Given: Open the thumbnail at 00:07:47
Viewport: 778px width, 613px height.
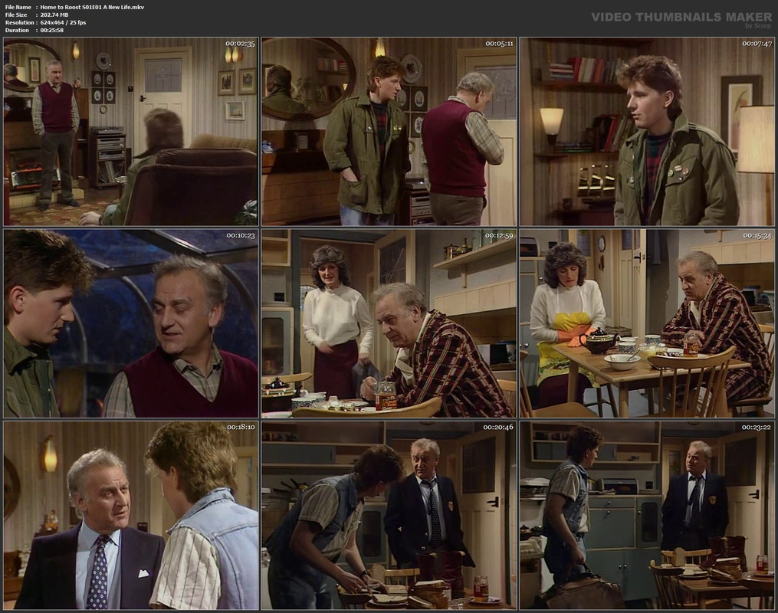Looking at the screenshot, I should click(646, 132).
